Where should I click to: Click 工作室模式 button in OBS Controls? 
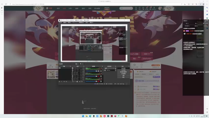[x=124, y=74]
